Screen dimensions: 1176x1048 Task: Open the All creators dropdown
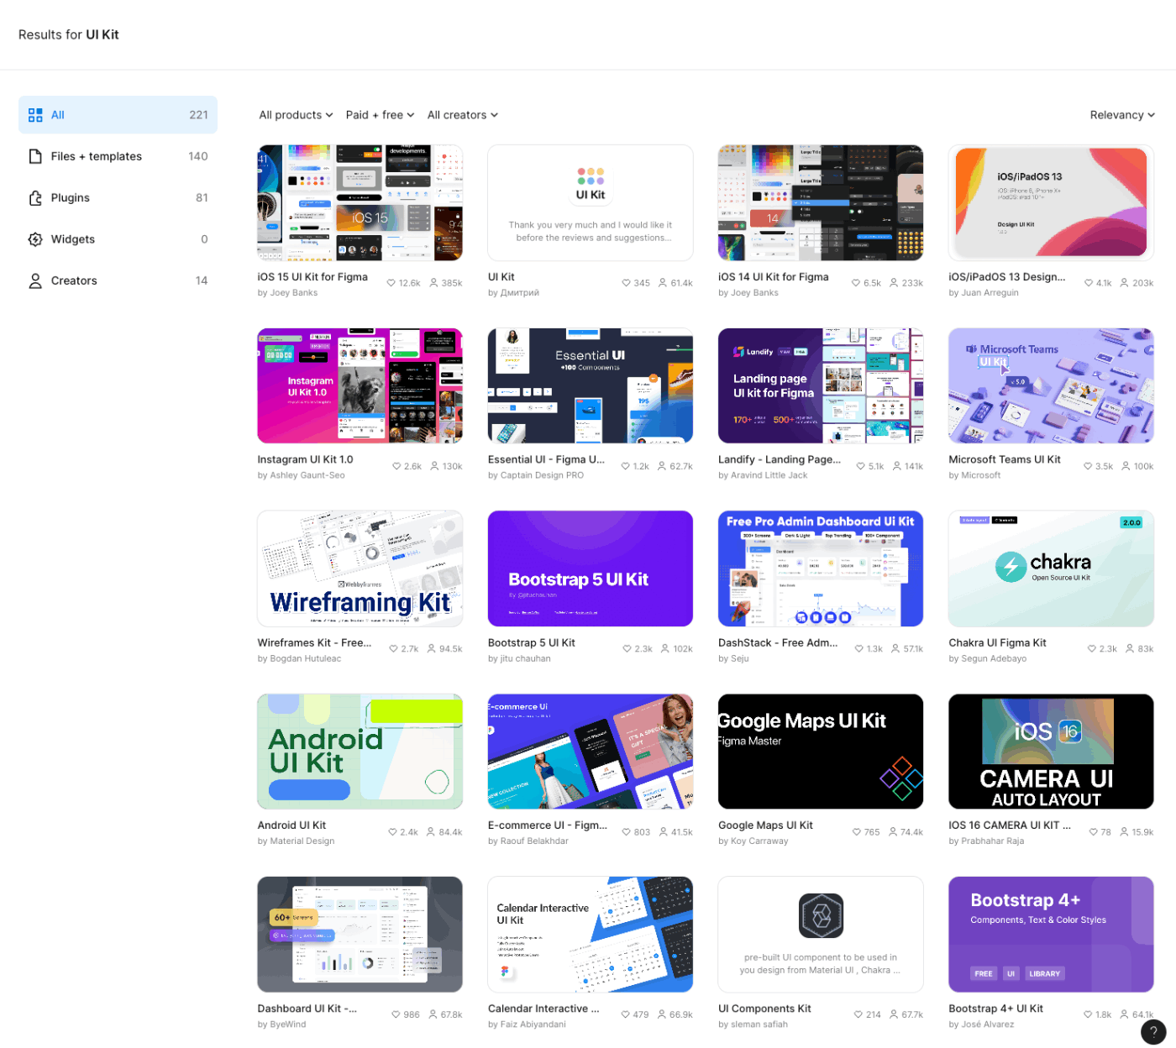pos(462,115)
